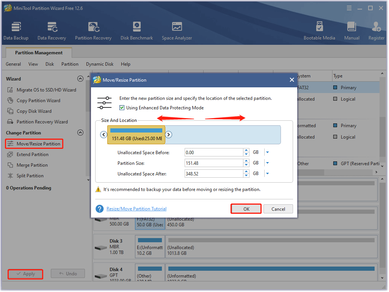Click the Migrate OS to SSD/HD Wizard icon

pyautogui.click(x=10, y=90)
